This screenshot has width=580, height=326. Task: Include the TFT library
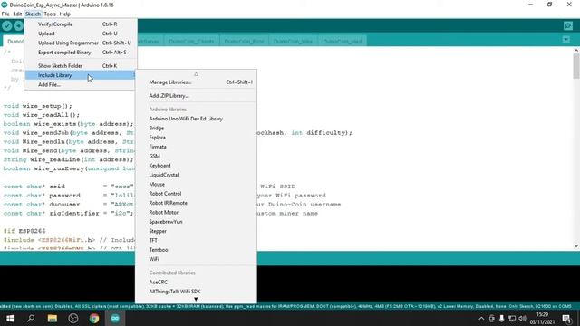tap(196, 240)
